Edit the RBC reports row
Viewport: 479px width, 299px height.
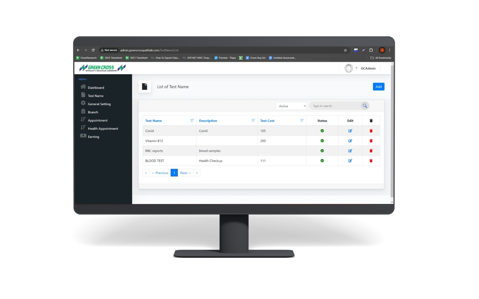click(350, 151)
